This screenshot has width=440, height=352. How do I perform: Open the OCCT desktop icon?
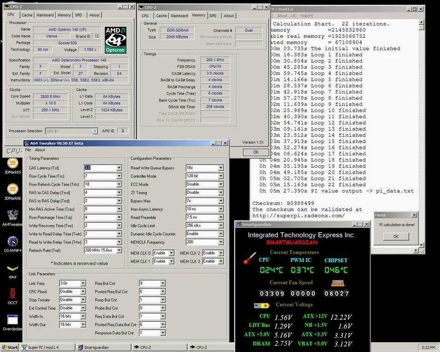[x=12, y=296]
